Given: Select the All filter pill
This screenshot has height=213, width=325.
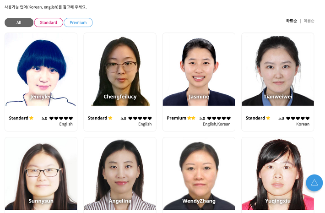Looking at the screenshot, I should (19, 22).
